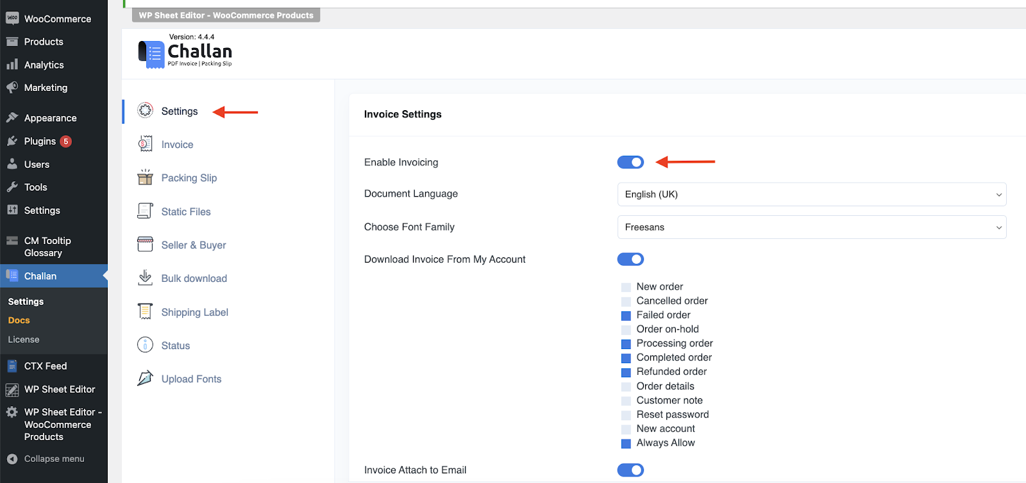Click the Shipping Label icon

coord(146,311)
